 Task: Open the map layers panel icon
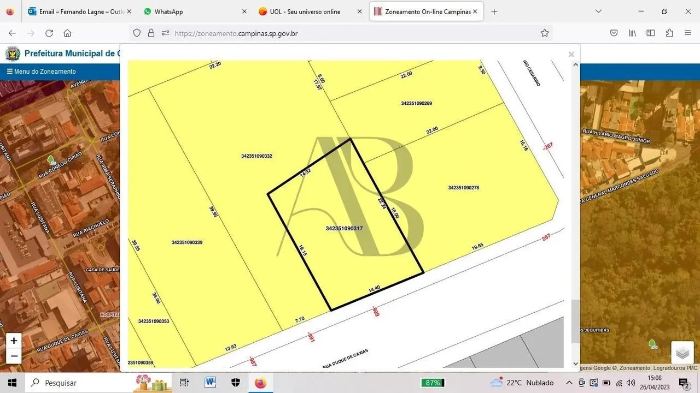[x=682, y=353]
